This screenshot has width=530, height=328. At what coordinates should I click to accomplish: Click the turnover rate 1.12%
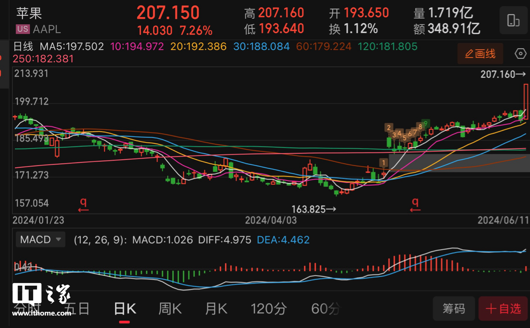[361, 29]
